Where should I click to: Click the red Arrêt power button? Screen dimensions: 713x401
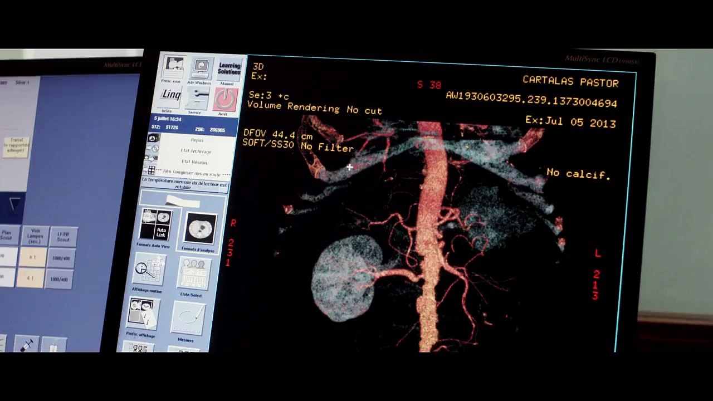[225, 100]
